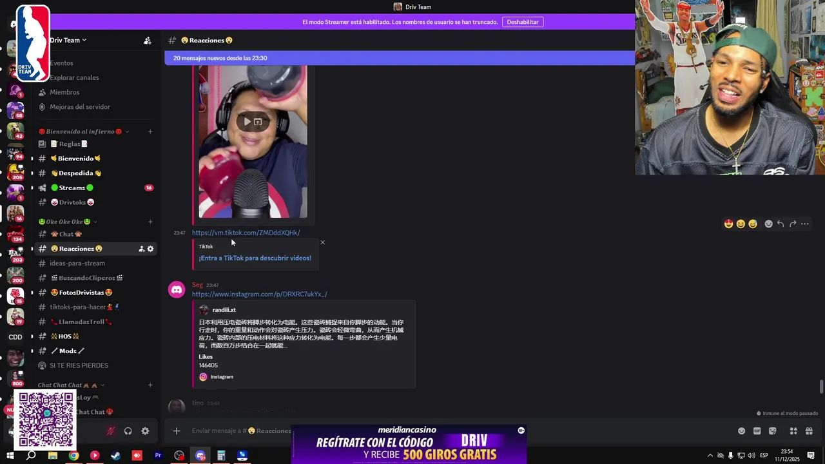Forward the hovered message
825x464 pixels.
[x=793, y=224]
